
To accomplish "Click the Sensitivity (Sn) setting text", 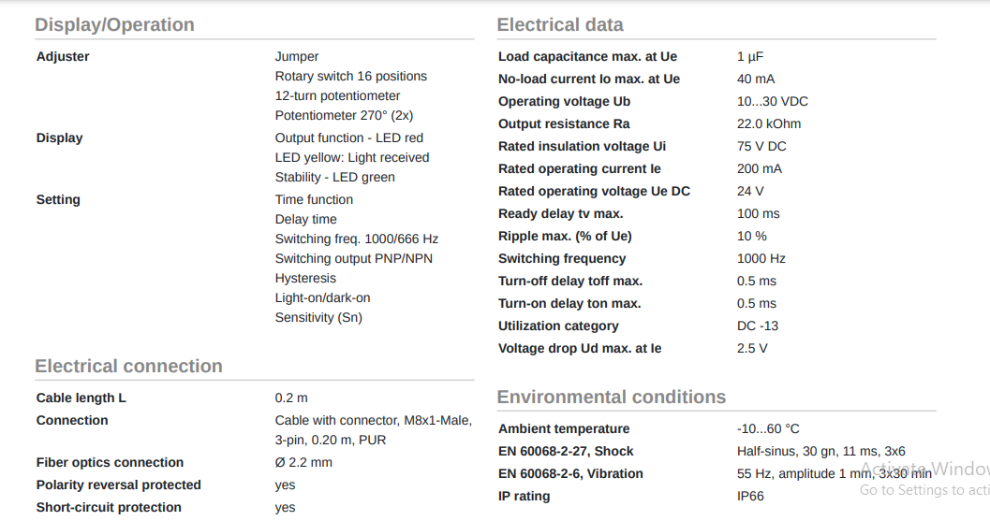I will [x=318, y=317].
